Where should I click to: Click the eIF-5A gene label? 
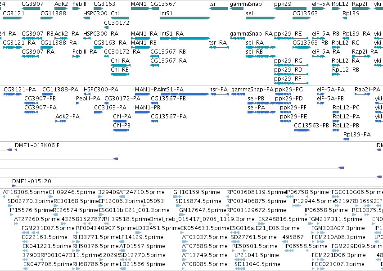pyautogui.click(x=321, y=4)
